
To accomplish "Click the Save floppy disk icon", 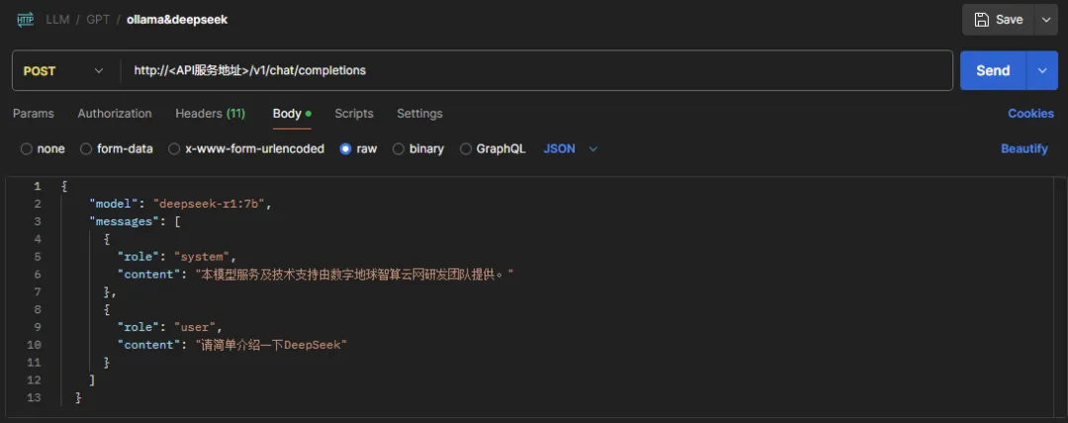I will coord(981,20).
